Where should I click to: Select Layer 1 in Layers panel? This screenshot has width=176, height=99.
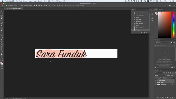164,82
